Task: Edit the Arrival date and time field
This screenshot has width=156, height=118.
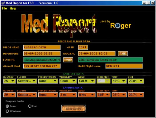Action: click(97, 54)
